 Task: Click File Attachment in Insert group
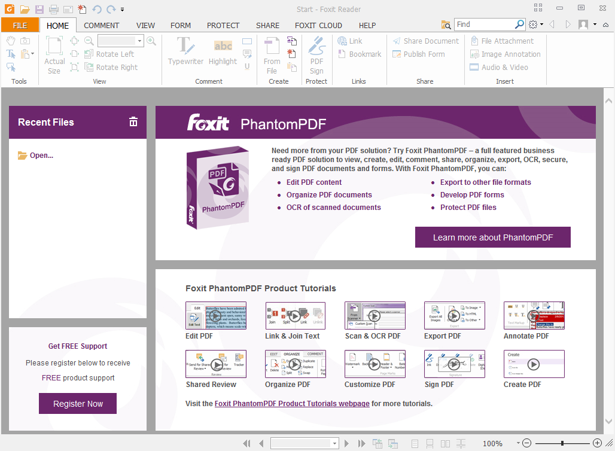pyautogui.click(x=502, y=41)
